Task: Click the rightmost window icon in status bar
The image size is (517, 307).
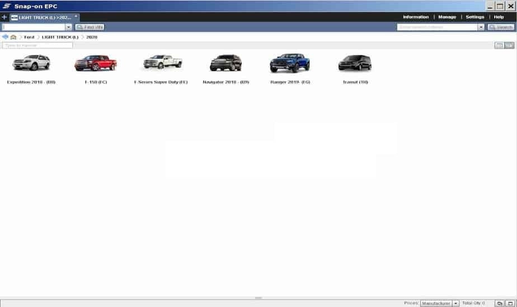Action: point(510,303)
